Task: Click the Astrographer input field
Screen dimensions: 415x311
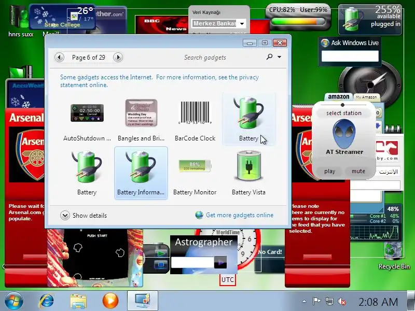Action: (x=192, y=262)
